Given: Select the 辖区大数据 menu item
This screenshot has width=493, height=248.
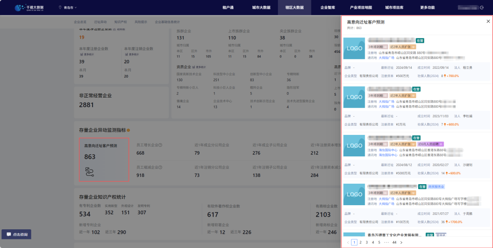Looking at the screenshot, I should pyautogui.click(x=294, y=8).
